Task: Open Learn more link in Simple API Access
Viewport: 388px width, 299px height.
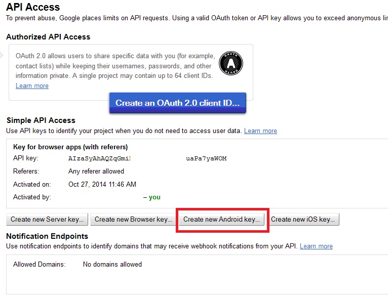Action: pyautogui.click(x=260, y=131)
